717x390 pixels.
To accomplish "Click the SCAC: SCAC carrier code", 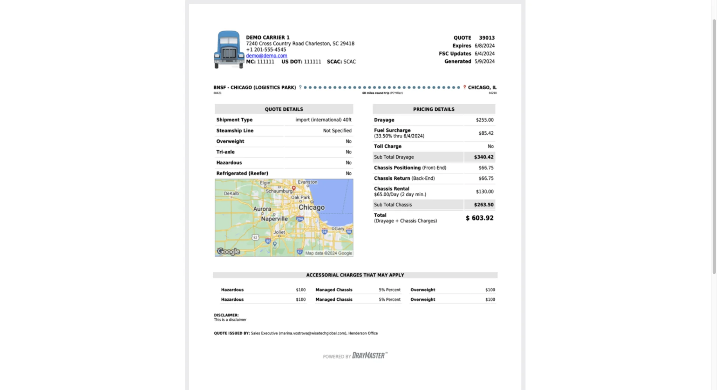I will pos(341,61).
